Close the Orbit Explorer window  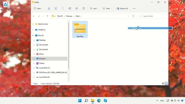165,2
